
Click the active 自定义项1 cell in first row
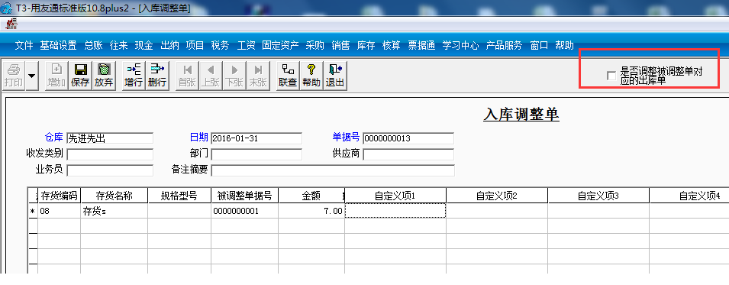(395, 210)
